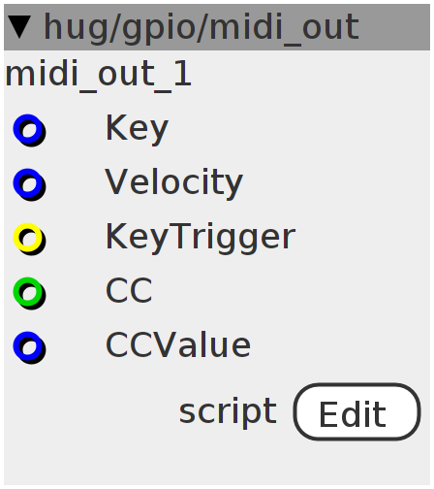The height and width of the screenshot is (489, 434).
Task: Click empty space left of script label
Action: (90, 411)
